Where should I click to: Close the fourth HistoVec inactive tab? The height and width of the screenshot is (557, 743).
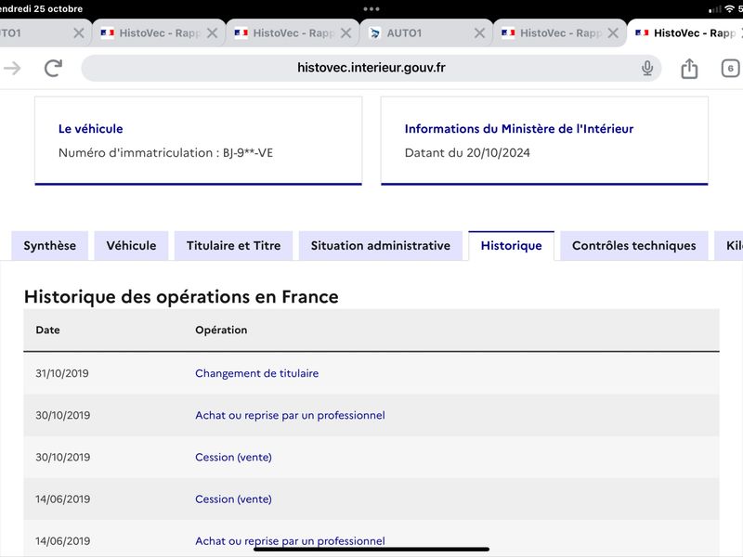tap(613, 33)
